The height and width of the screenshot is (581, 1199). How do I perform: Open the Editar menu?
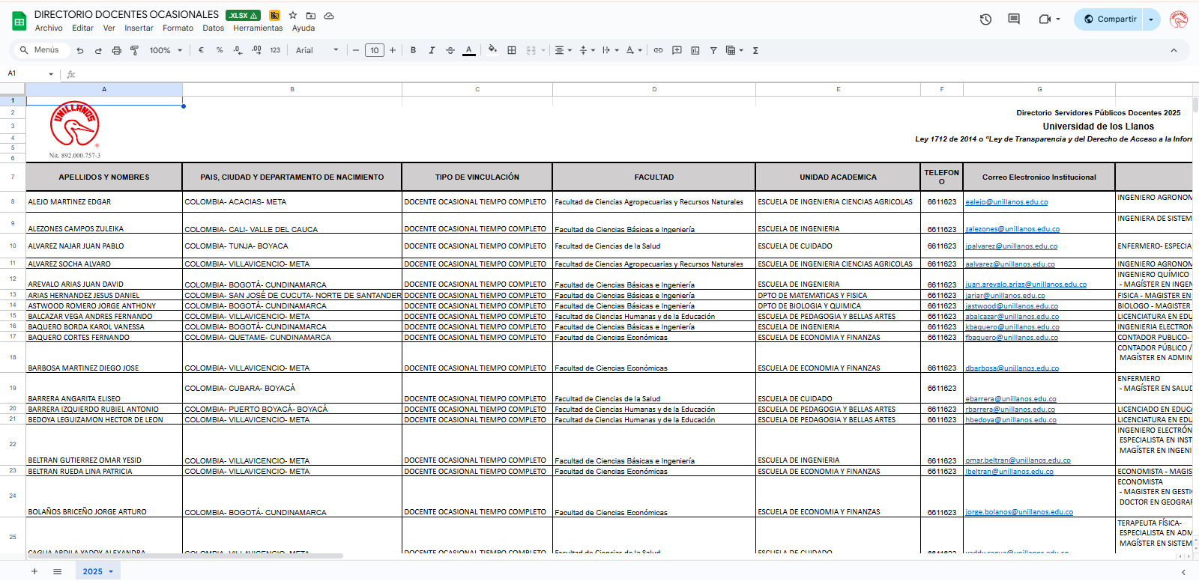[x=82, y=28]
